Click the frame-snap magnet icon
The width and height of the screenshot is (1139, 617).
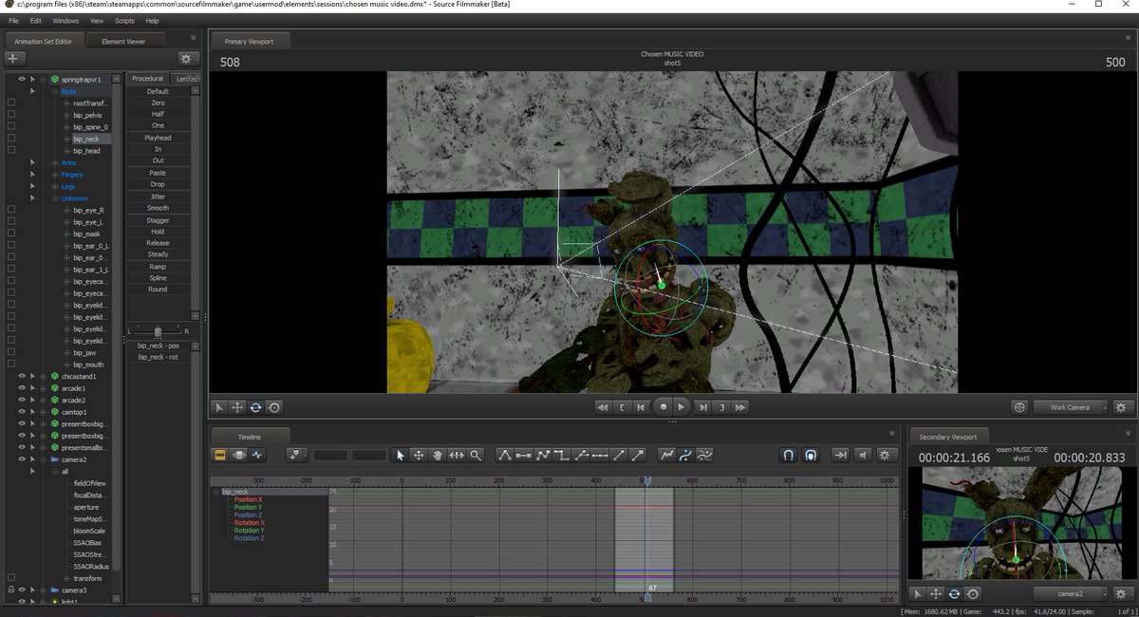tap(788, 455)
